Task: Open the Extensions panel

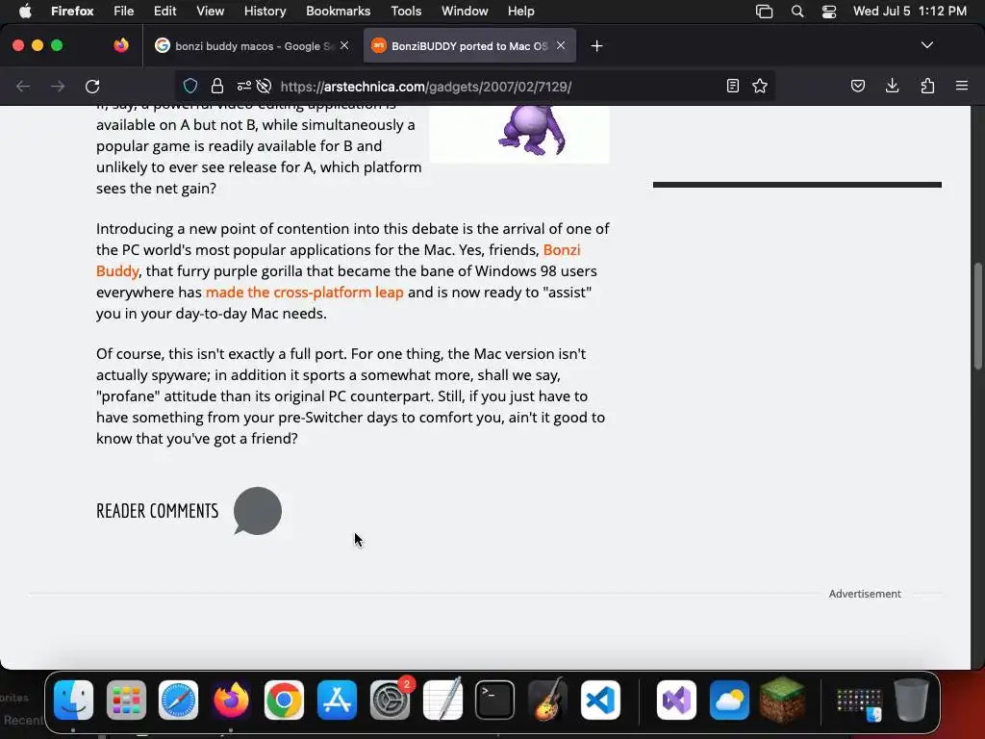Action: point(927,86)
